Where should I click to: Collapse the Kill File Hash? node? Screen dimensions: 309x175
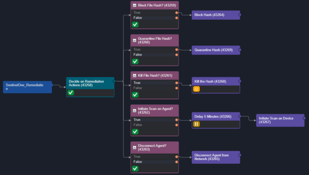coord(134,75)
